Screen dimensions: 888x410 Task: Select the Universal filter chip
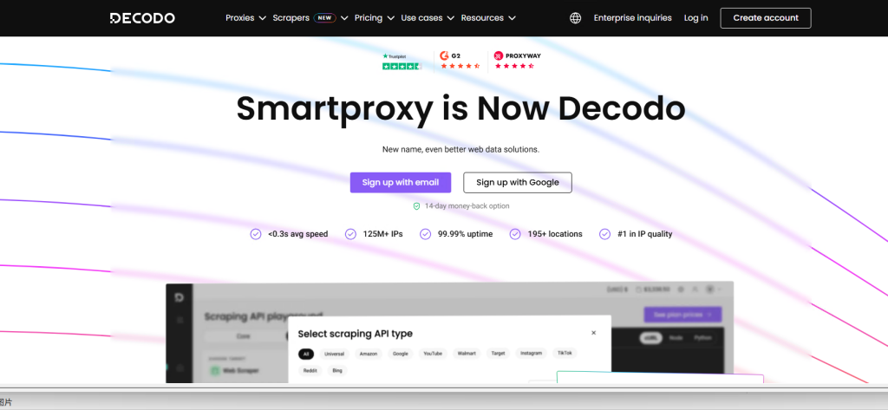(334, 354)
